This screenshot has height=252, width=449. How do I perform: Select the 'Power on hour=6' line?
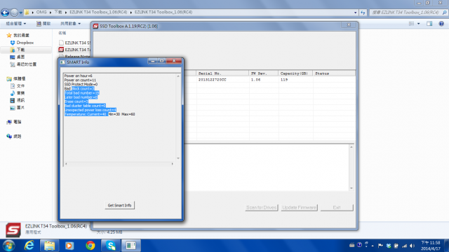coord(78,76)
